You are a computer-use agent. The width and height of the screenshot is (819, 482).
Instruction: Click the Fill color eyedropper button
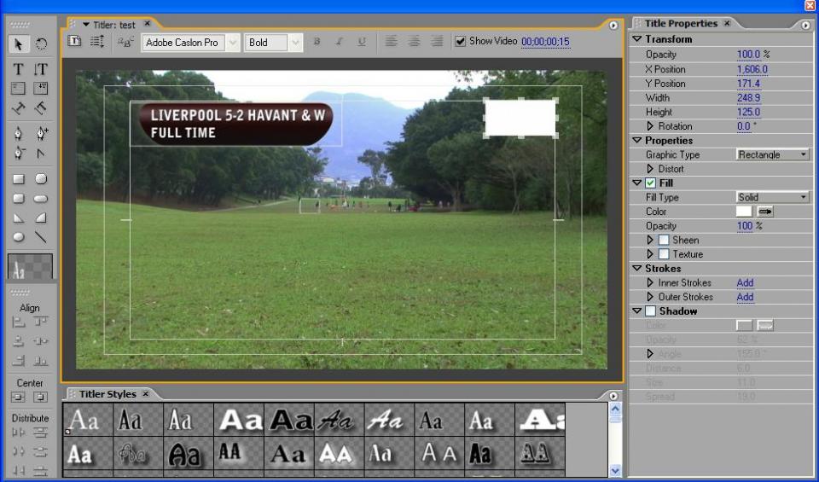765,212
